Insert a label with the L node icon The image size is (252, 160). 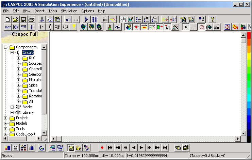42,27
